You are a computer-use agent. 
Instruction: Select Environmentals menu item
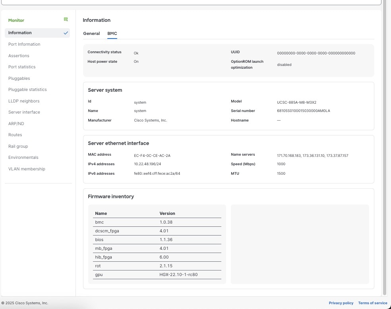(23, 158)
